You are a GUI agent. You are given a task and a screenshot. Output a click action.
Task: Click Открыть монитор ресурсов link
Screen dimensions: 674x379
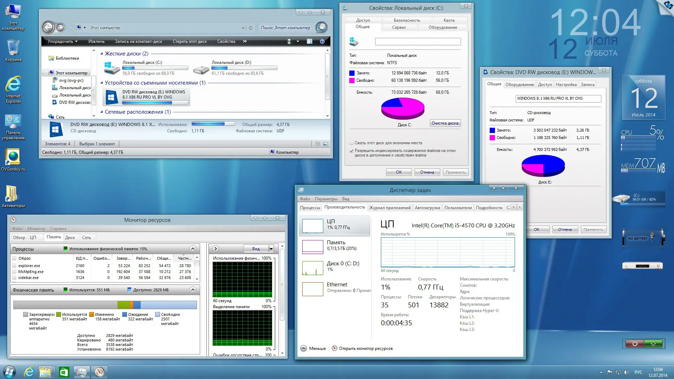pos(365,348)
